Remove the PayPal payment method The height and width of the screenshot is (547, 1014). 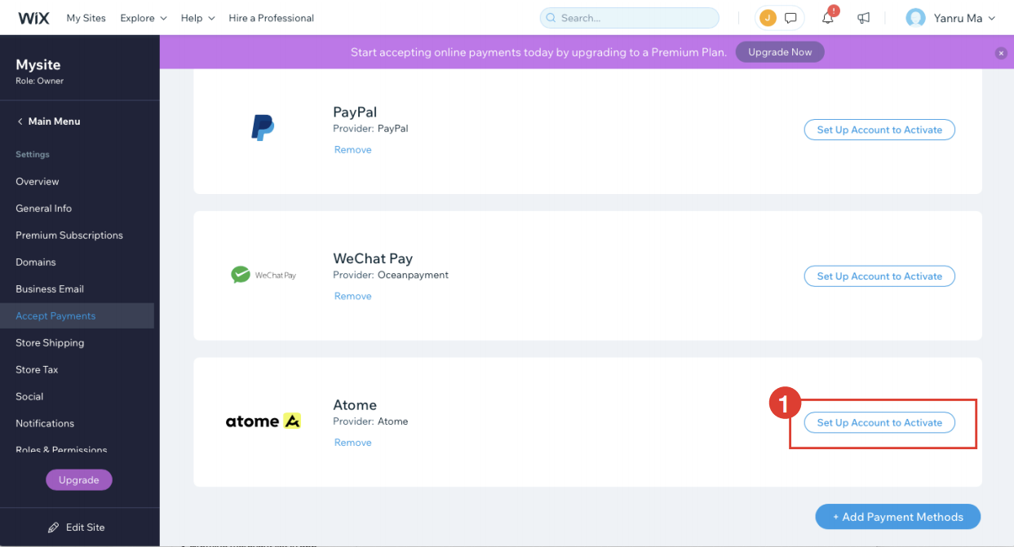[352, 149]
